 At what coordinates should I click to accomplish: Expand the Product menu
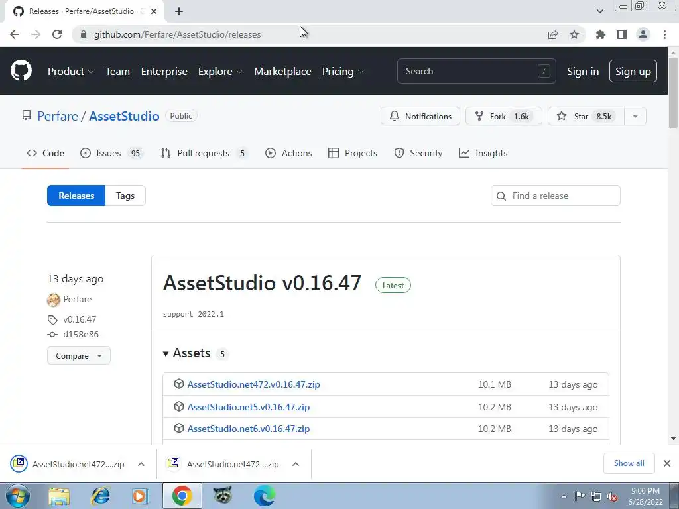click(70, 72)
